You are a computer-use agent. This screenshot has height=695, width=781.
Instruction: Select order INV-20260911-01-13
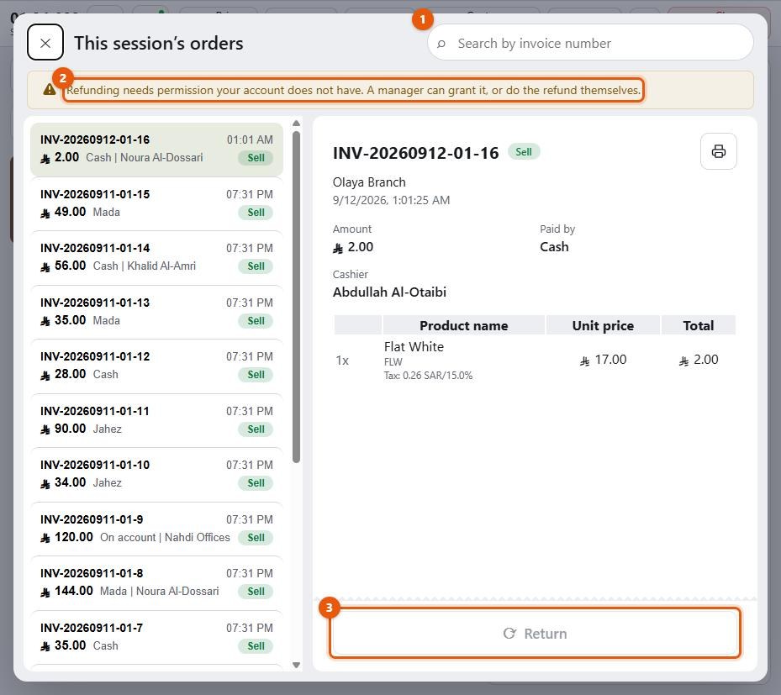click(x=156, y=312)
